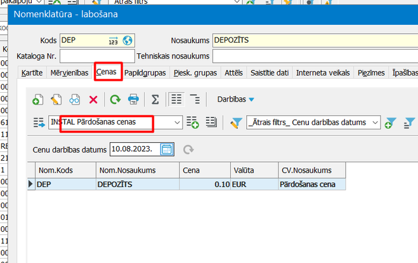Click grey refresh icon beside date
This screenshot has width=418, height=263.
point(188,149)
